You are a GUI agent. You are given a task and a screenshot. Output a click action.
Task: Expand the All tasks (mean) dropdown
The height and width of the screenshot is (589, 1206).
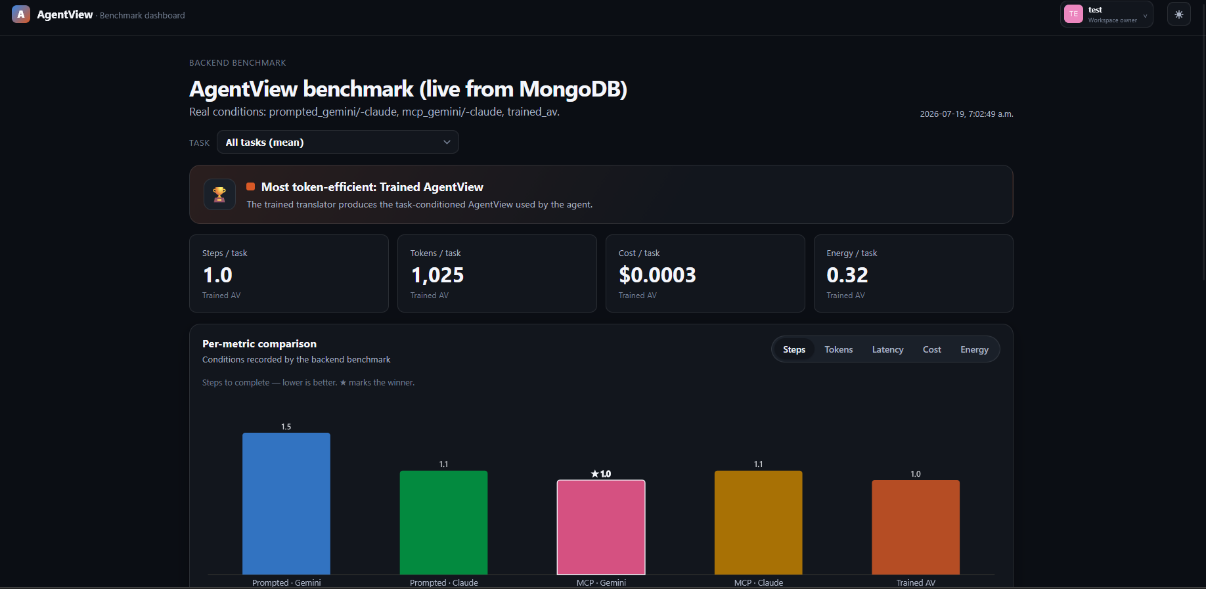pos(338,142)
